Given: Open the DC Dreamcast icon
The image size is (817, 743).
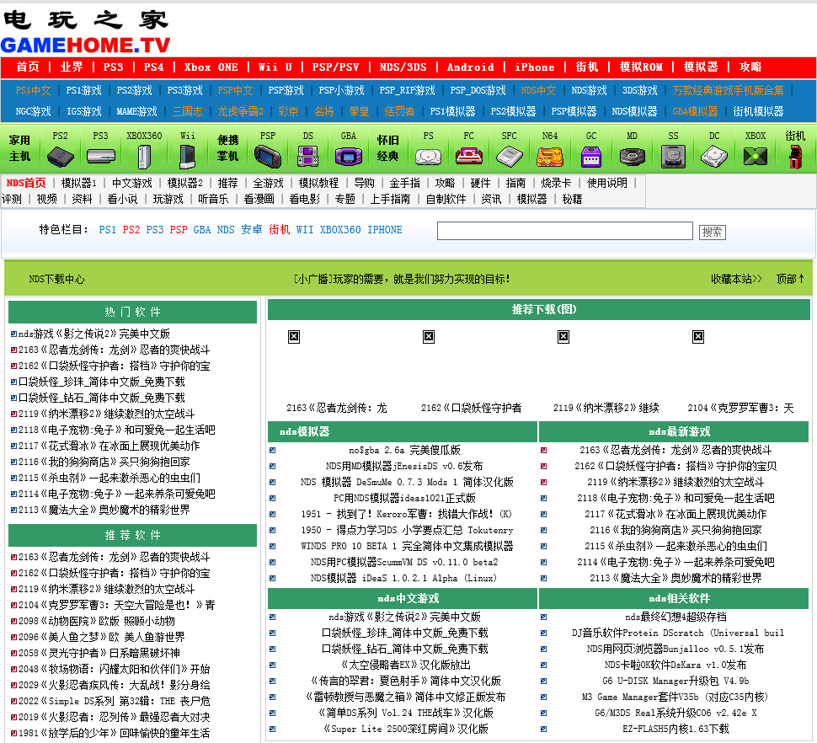Looking at the screenshot, I should pos(714,157).
